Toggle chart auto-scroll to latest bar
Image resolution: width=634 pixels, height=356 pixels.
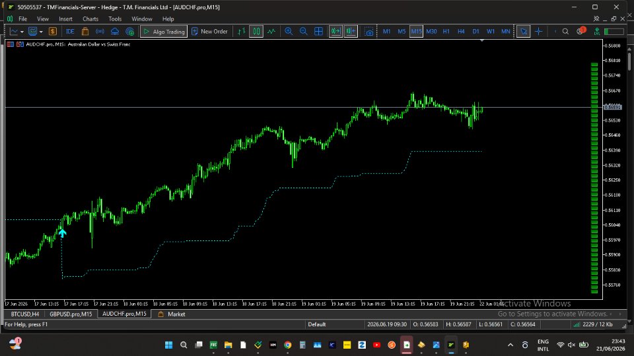coord(335,31)
